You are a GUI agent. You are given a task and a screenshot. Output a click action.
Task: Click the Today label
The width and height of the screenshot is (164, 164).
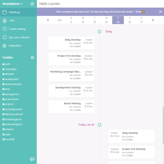click(x=109, y=31)
